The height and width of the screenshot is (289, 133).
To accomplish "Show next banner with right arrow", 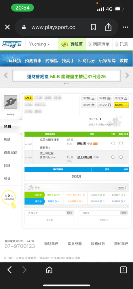I will (127, 75).
